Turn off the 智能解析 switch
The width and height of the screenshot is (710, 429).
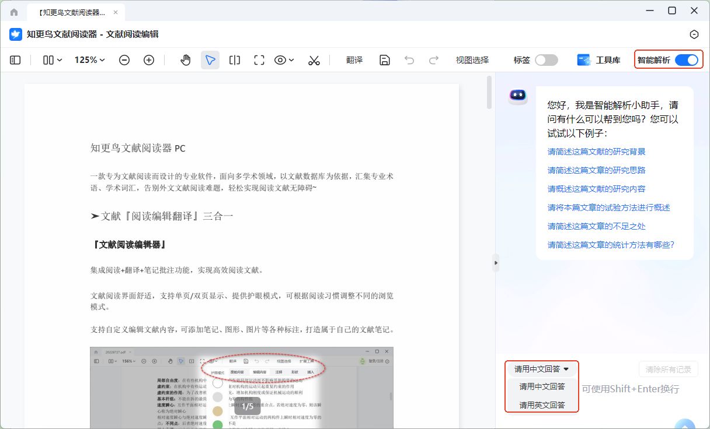click(x=687, y=60)
